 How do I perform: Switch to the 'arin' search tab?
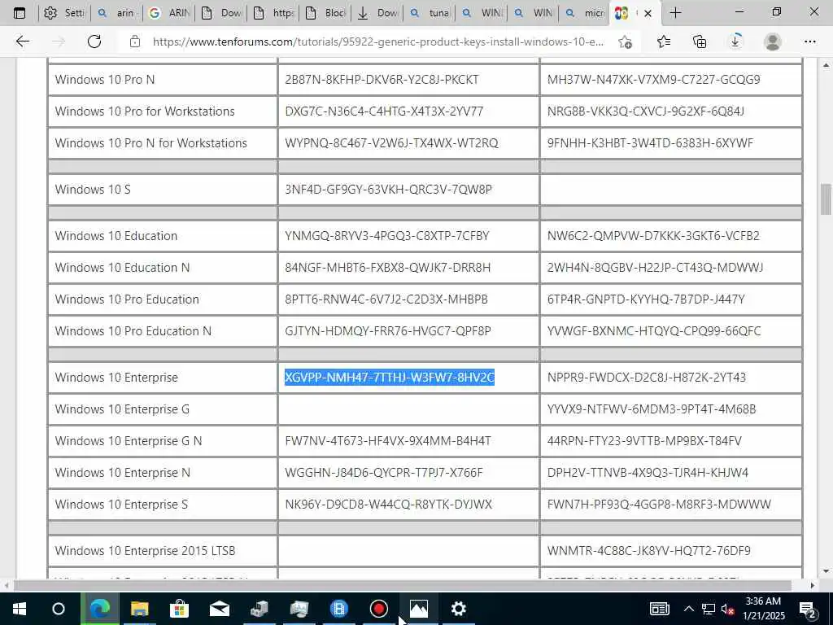tap(117, 13)
